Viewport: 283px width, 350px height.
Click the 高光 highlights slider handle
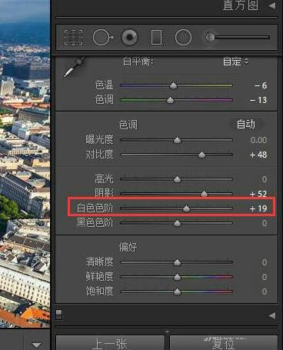pyautogui.click(x=177, y=179)
